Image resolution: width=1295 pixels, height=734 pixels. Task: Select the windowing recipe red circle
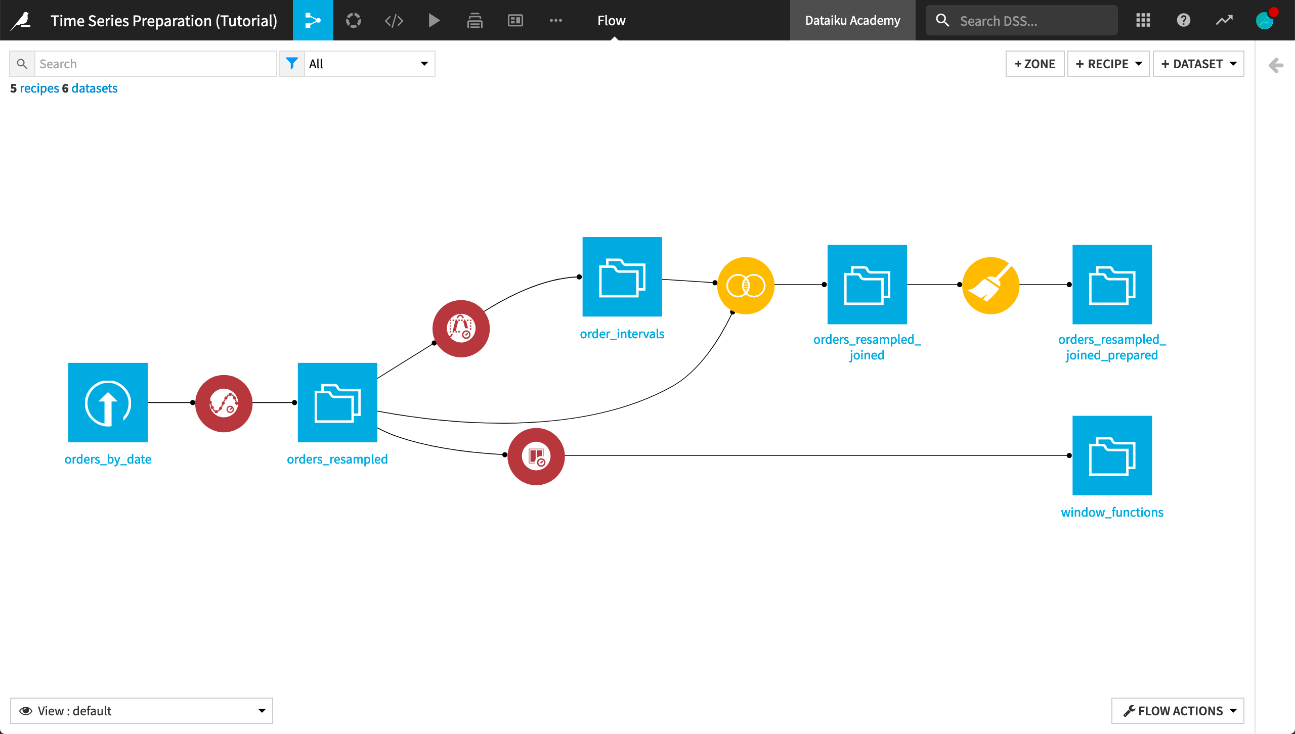click(536, 456)
